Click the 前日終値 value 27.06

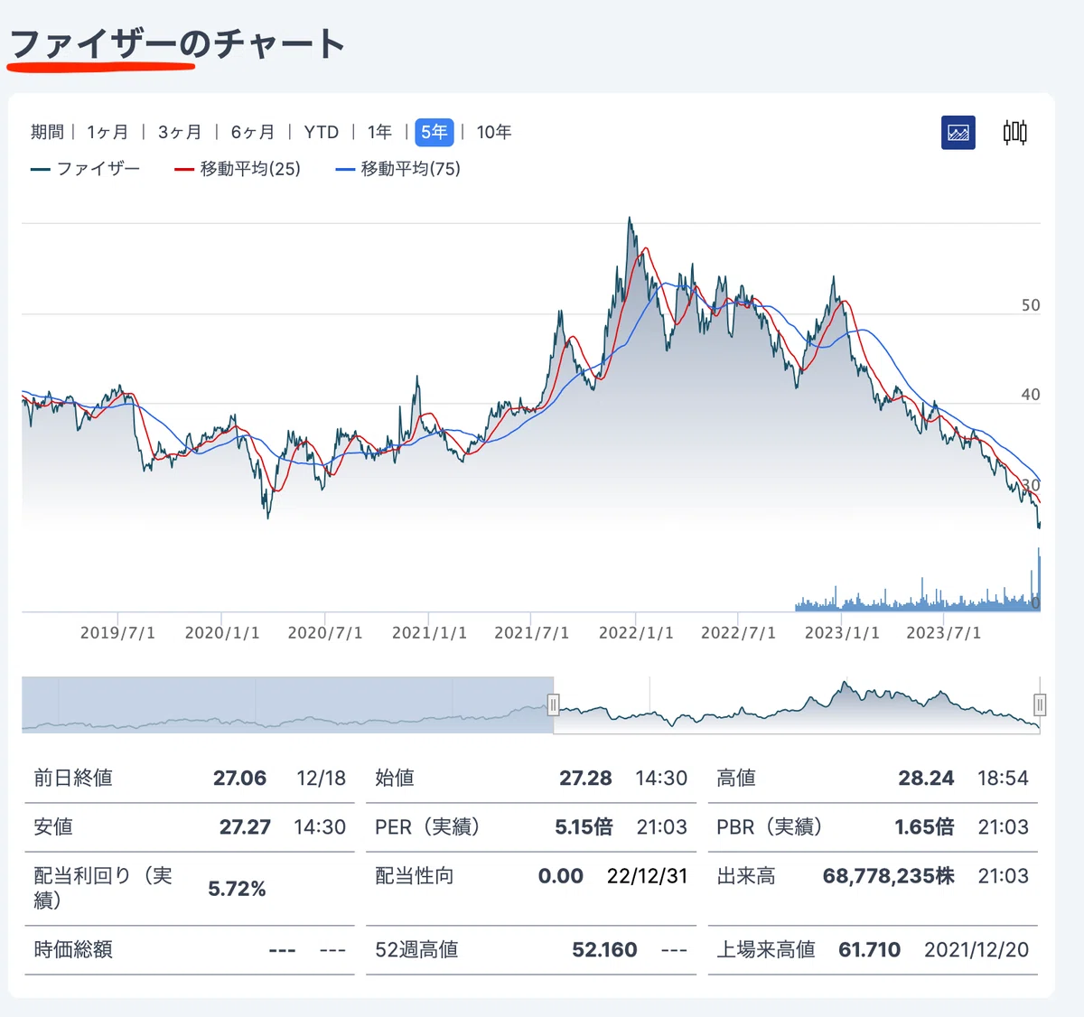click(239, 779)
